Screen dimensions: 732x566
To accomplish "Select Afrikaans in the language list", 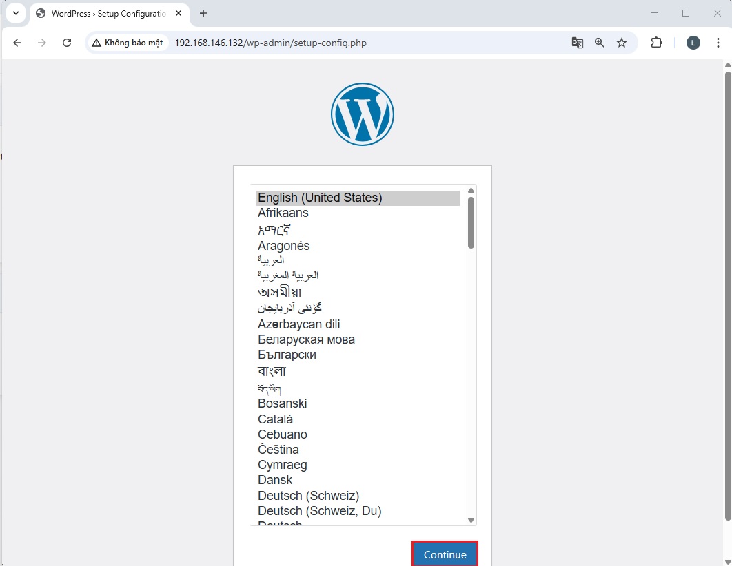I will pos(283,213).
